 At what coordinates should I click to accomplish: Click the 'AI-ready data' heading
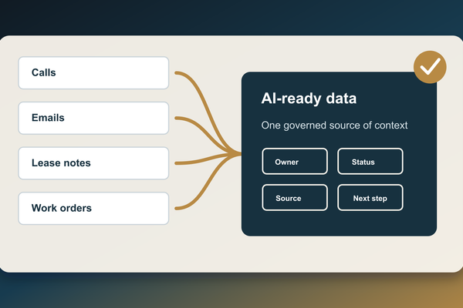coord(309,99)
